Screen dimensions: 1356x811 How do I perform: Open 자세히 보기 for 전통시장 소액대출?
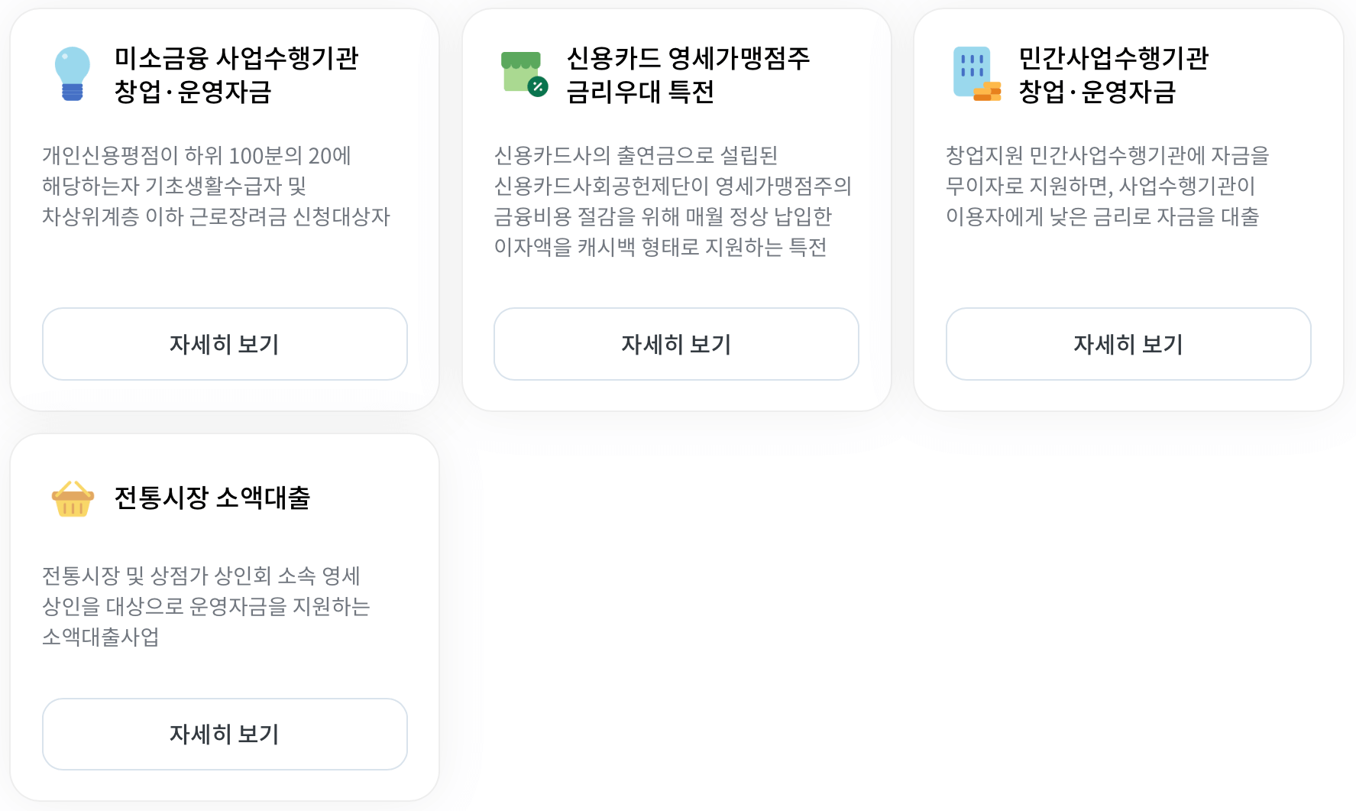coord(224,734)
